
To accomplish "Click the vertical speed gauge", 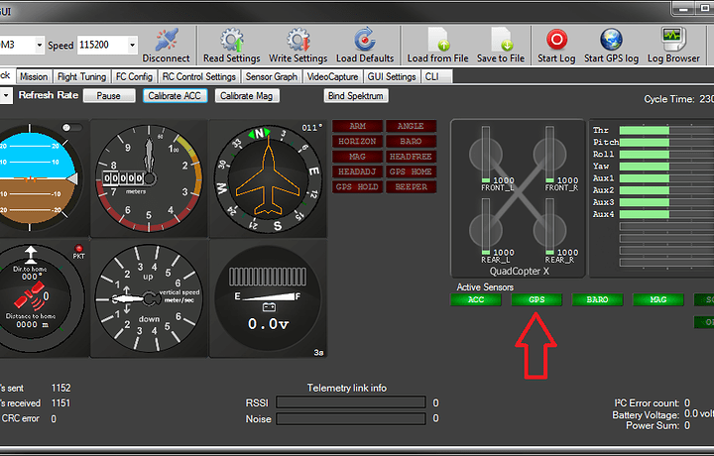I will click(x=149, y=298).
